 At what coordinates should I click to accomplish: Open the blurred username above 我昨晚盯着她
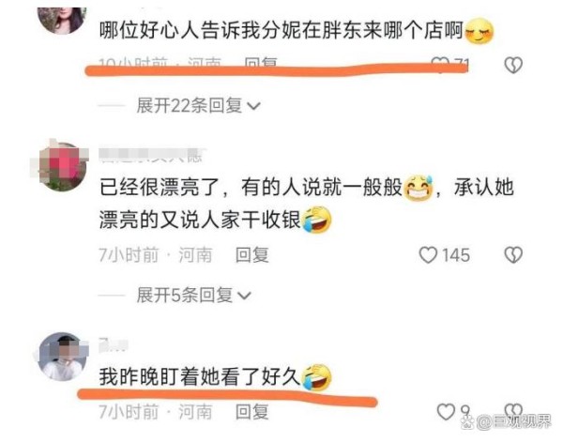[114, 344]
